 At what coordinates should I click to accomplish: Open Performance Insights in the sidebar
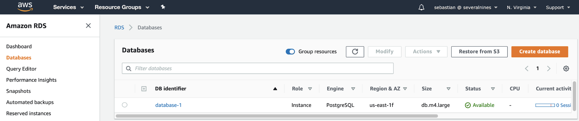[x=31, y=80]
